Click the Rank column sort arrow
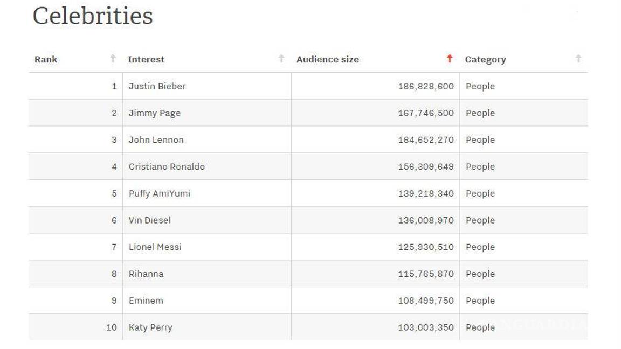This screenshot has height=349, width=621. click(113, 59)
